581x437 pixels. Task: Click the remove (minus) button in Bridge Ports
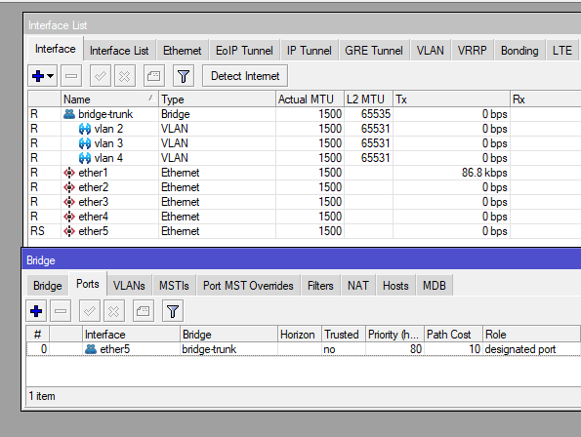tap(61, 311)
